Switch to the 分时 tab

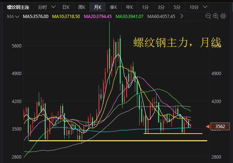pos(42,7)
